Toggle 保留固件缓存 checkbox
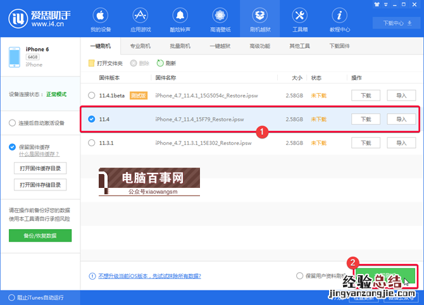 tap(12, 147)
